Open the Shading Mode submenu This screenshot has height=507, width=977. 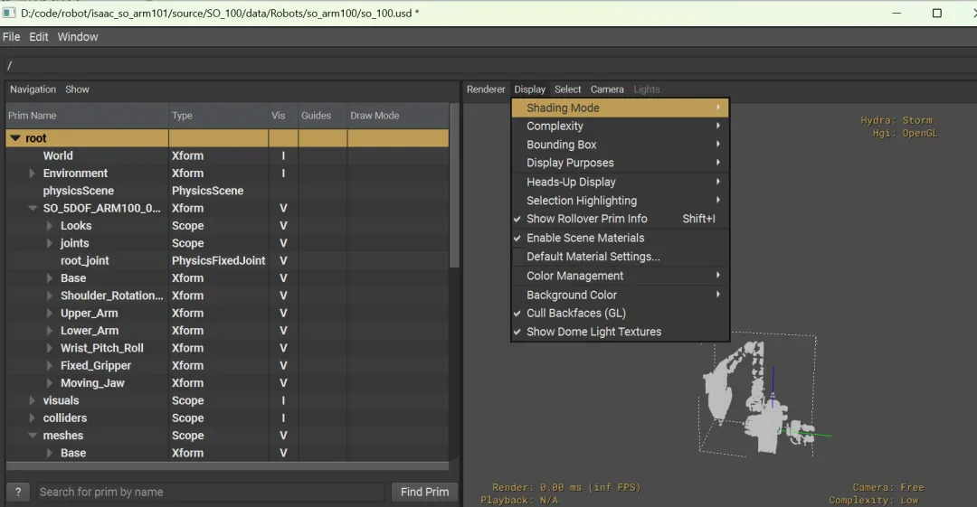pyautogui.click(x=620, y=108)
